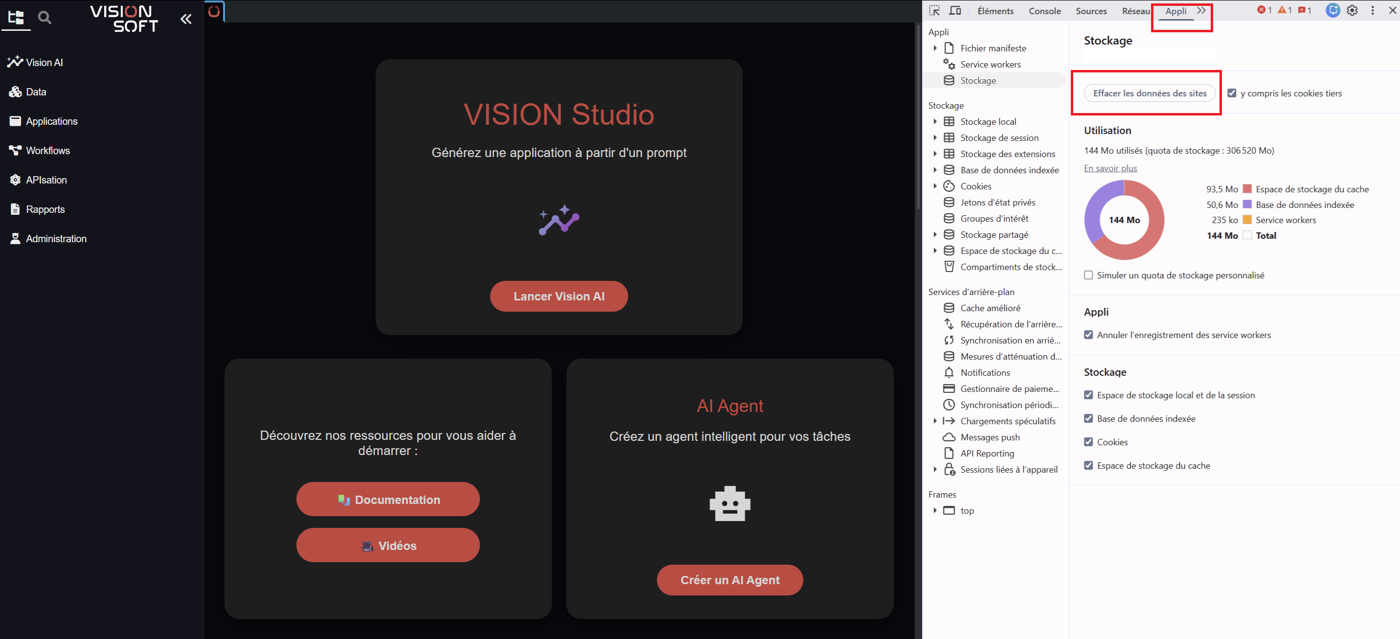This screenshot has height=639, width=1400.
Task: Expand the Cookies tree node
Action: click(935, 186)
